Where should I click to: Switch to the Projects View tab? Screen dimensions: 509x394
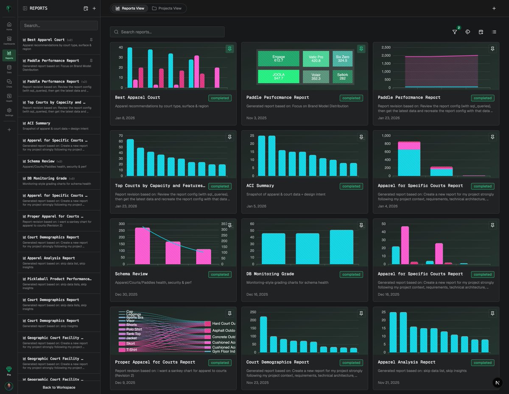pos(167,8)
